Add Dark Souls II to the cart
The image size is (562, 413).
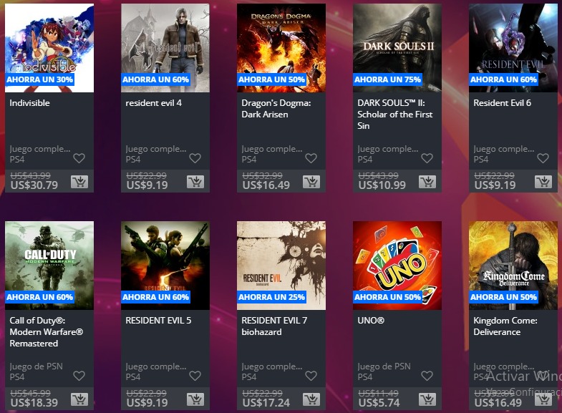[427, 182]
